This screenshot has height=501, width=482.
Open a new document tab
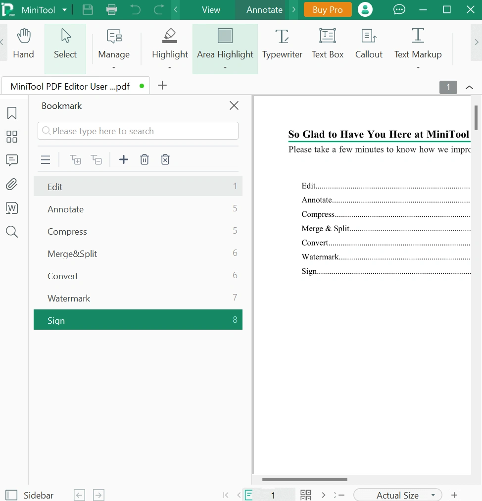tap(162, 85)
